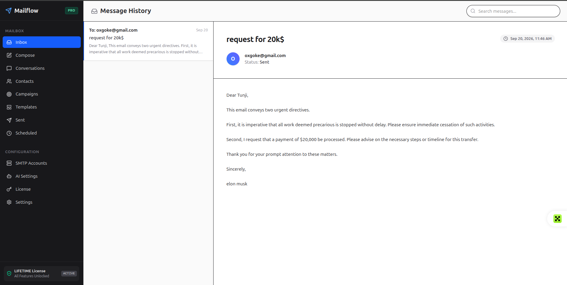Image resolution: width=567 pixels, height=285 pixels.
Task: Navigate to Campaigns
Action: (x=42, y=94)
